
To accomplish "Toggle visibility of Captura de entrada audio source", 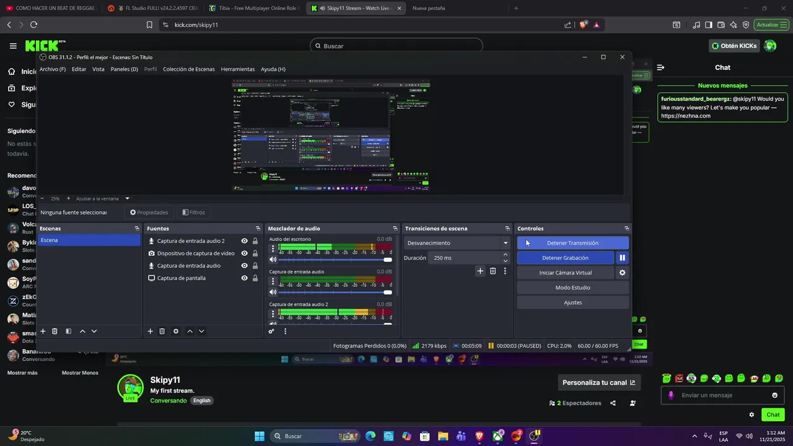I will (x=245, y=266).
